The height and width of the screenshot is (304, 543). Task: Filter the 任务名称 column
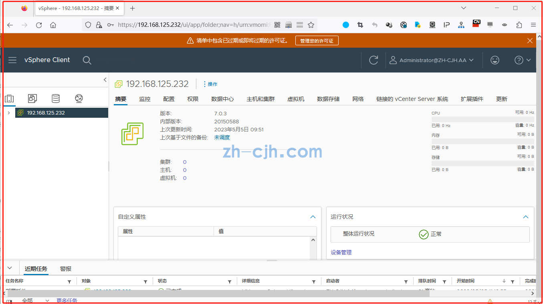69,282
